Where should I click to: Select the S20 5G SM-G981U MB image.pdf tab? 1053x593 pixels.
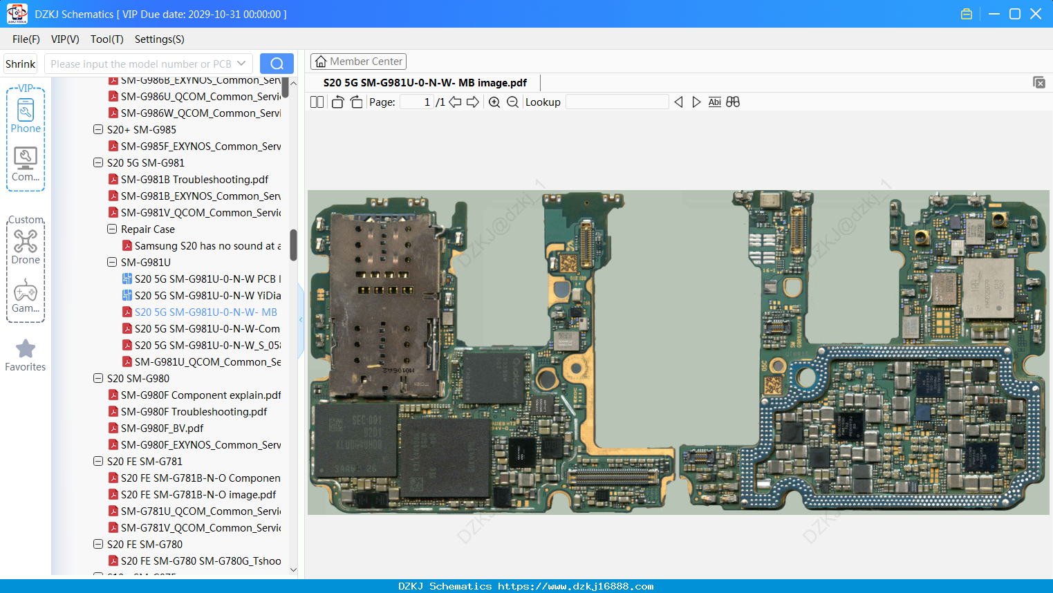point(425,83)
